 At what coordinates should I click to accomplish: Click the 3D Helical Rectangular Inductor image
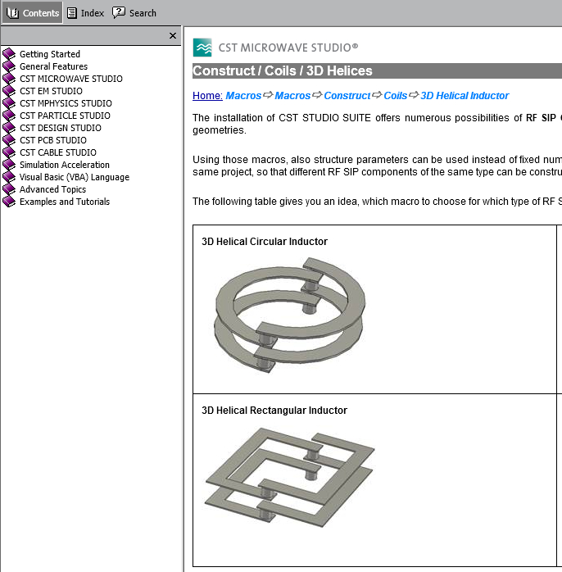coord(290,478)
